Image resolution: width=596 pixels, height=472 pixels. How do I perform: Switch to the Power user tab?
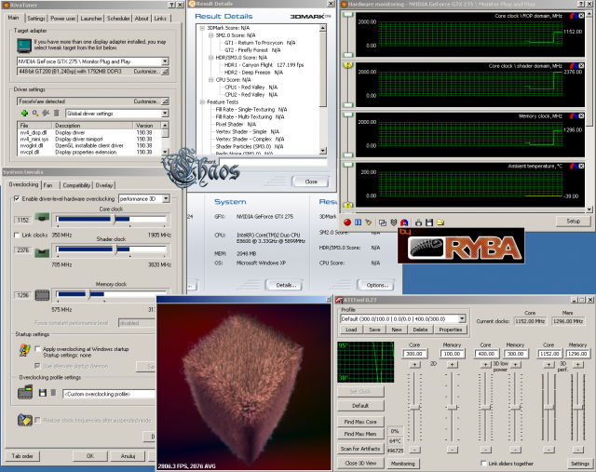click(x=63, y=18)
